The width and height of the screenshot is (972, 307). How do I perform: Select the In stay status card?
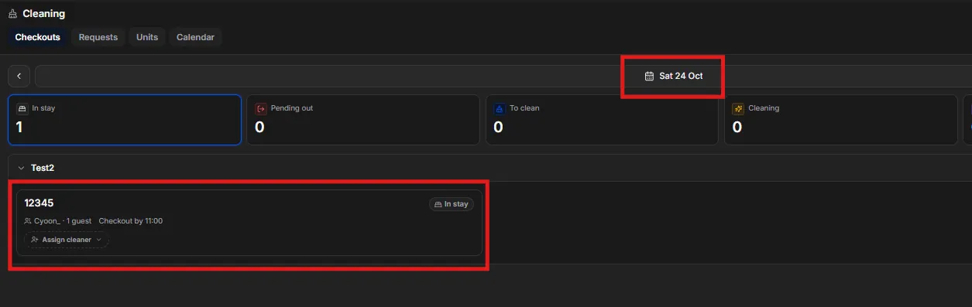(125, 120)
